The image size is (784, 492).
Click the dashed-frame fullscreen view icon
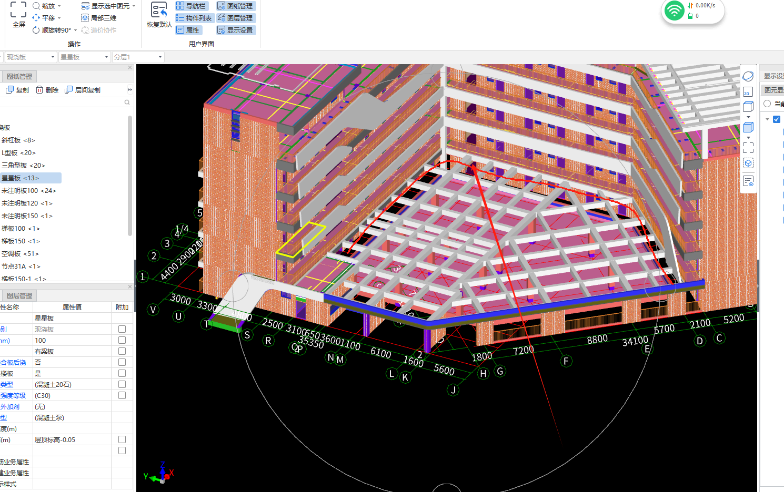click(x=748, y=148)
